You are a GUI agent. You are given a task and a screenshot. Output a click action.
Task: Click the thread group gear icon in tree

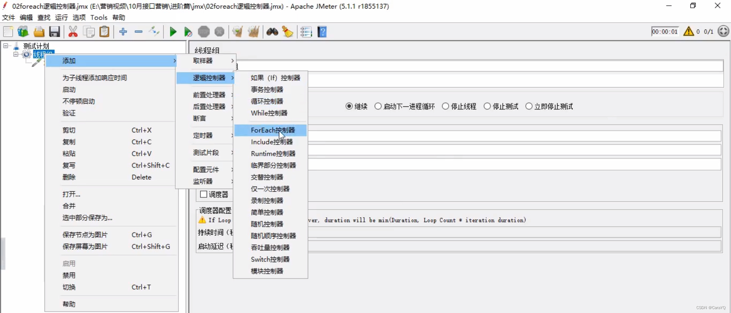[x=26, y=54]
